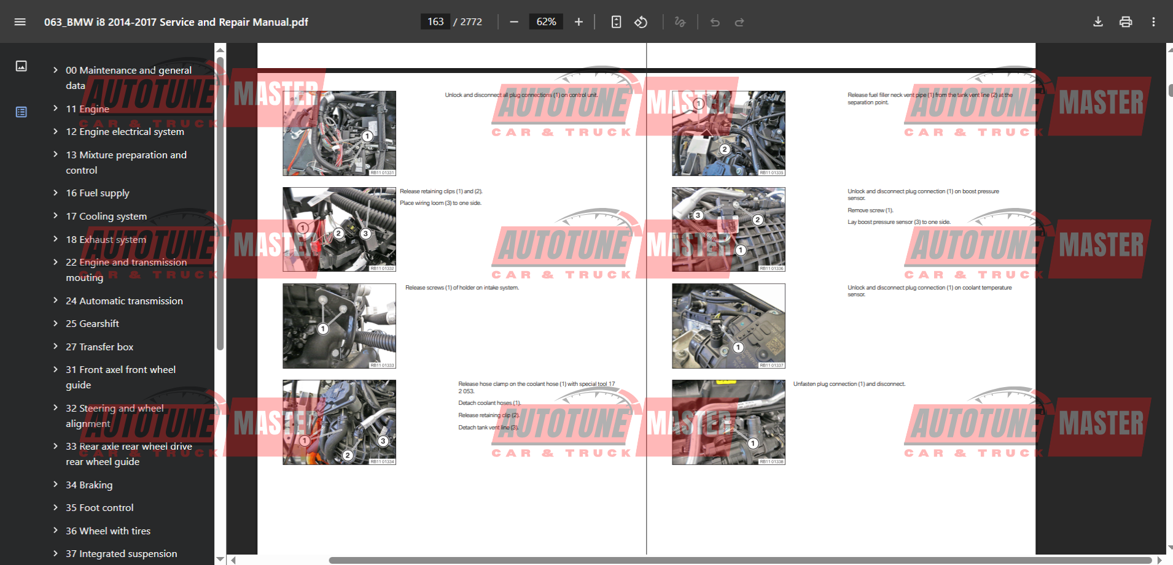1173x565 pixels.
Task: Print the service manual
Action: [x=1125, y=22]
